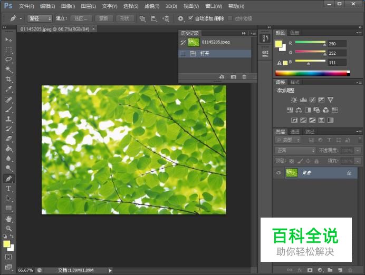
Task: Click the 形状 button in options bar
Action: (124, 18)
